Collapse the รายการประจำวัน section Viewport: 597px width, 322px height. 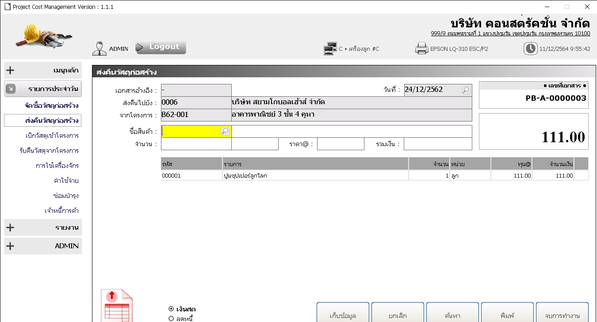43,89
